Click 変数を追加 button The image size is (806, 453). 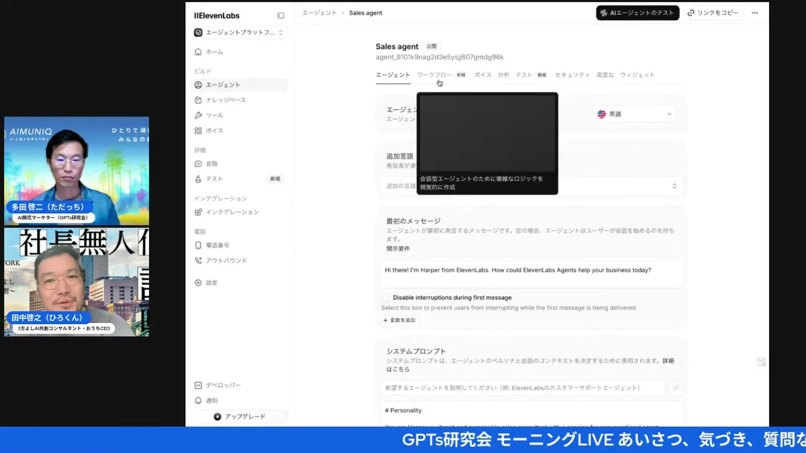pyautogui.click(x=400, y=320)
